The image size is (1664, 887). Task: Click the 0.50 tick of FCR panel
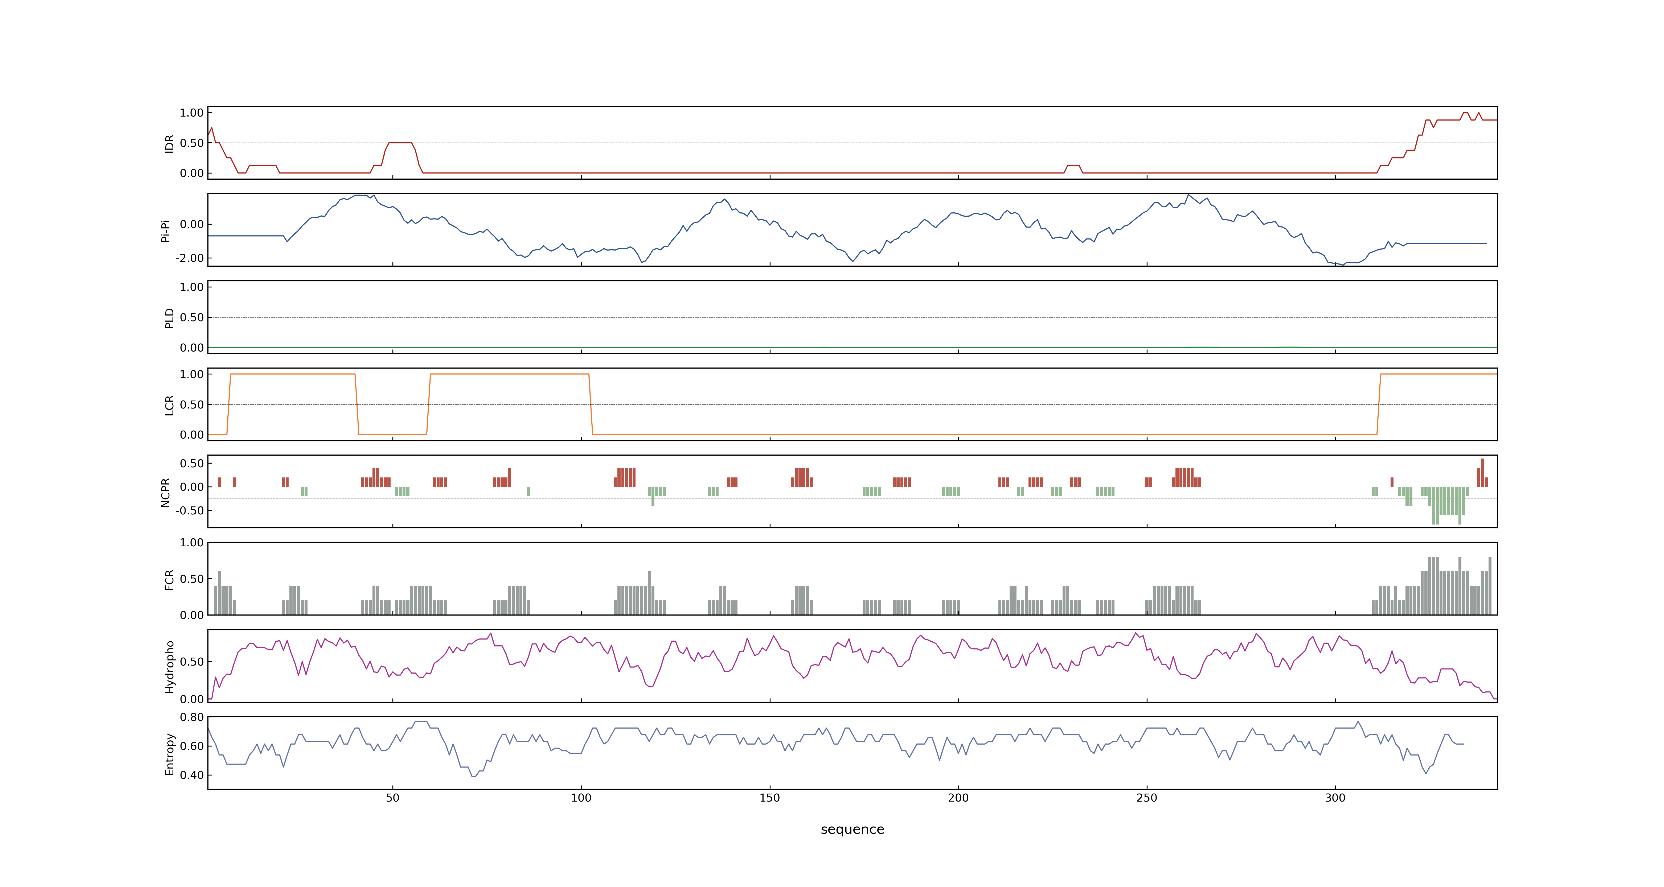point(192,579)
